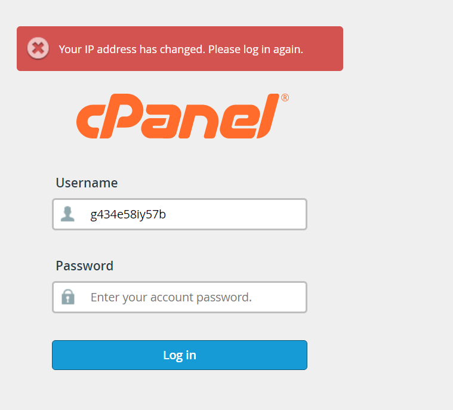Click the registered trademark symbol beside the logo
The image size is (453, 410).
[x=285, y=98]
